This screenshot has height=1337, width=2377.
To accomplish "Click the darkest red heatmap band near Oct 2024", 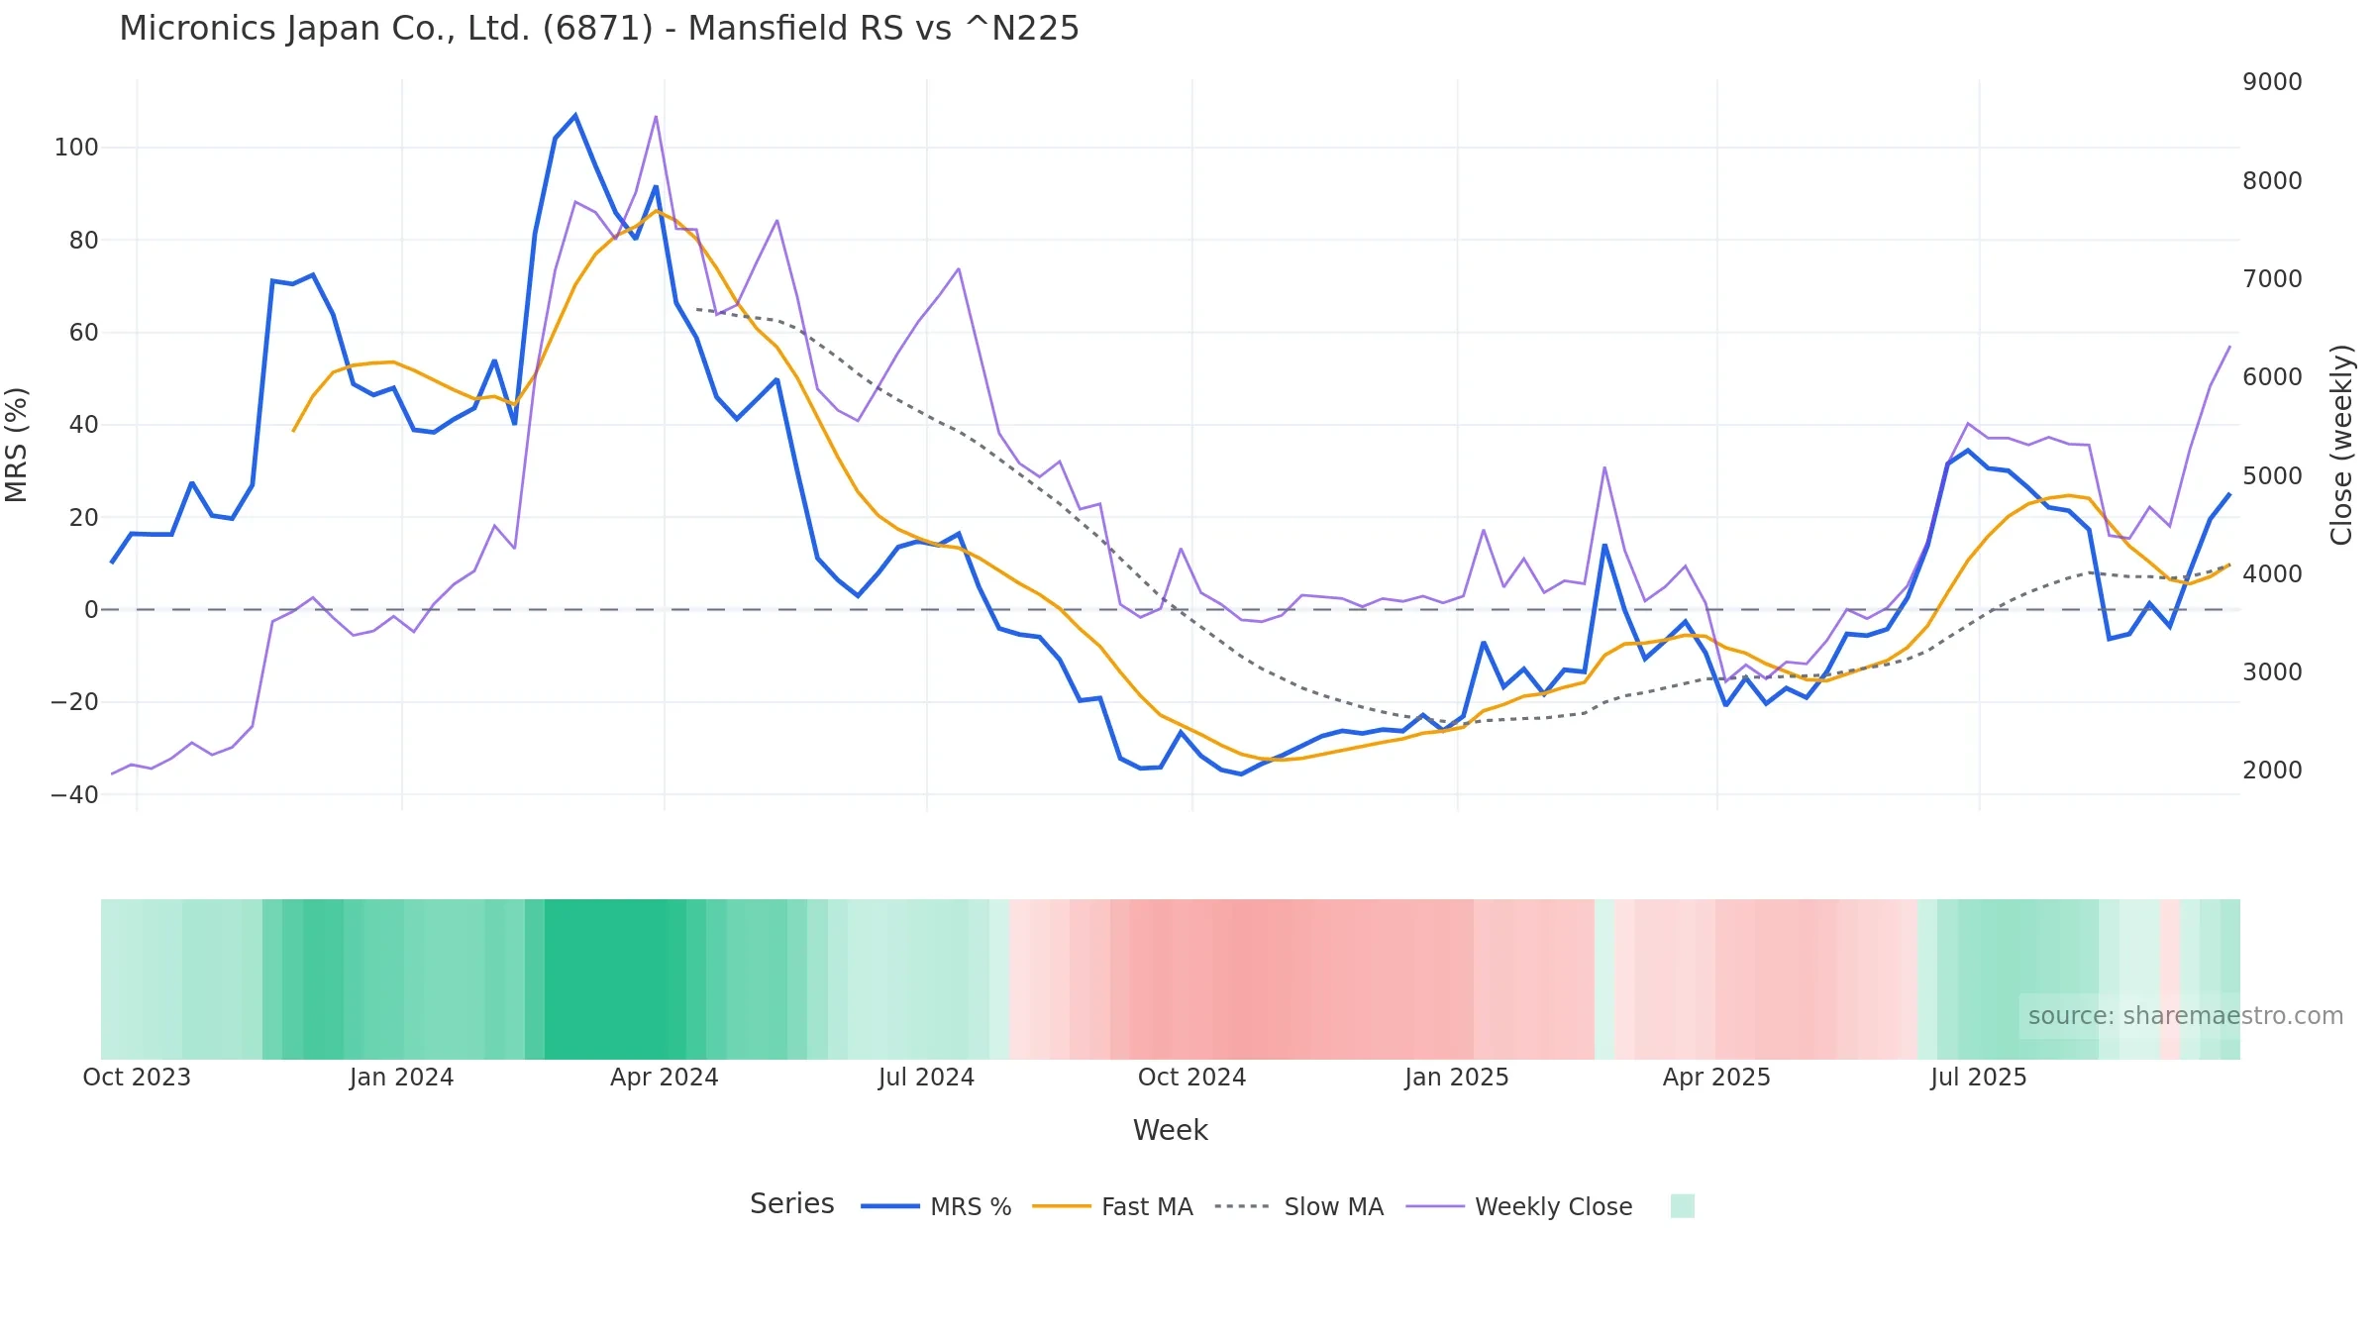I will click(1252, 978).
